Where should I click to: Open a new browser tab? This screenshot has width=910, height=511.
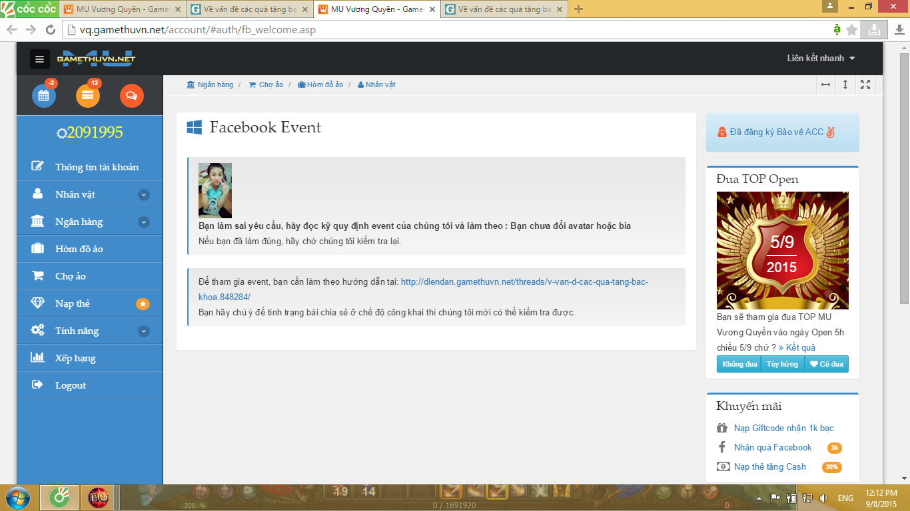578,9
